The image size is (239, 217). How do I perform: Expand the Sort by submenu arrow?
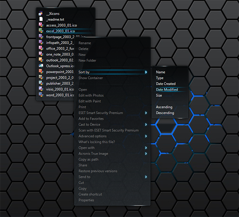click(x=146, y=72)
